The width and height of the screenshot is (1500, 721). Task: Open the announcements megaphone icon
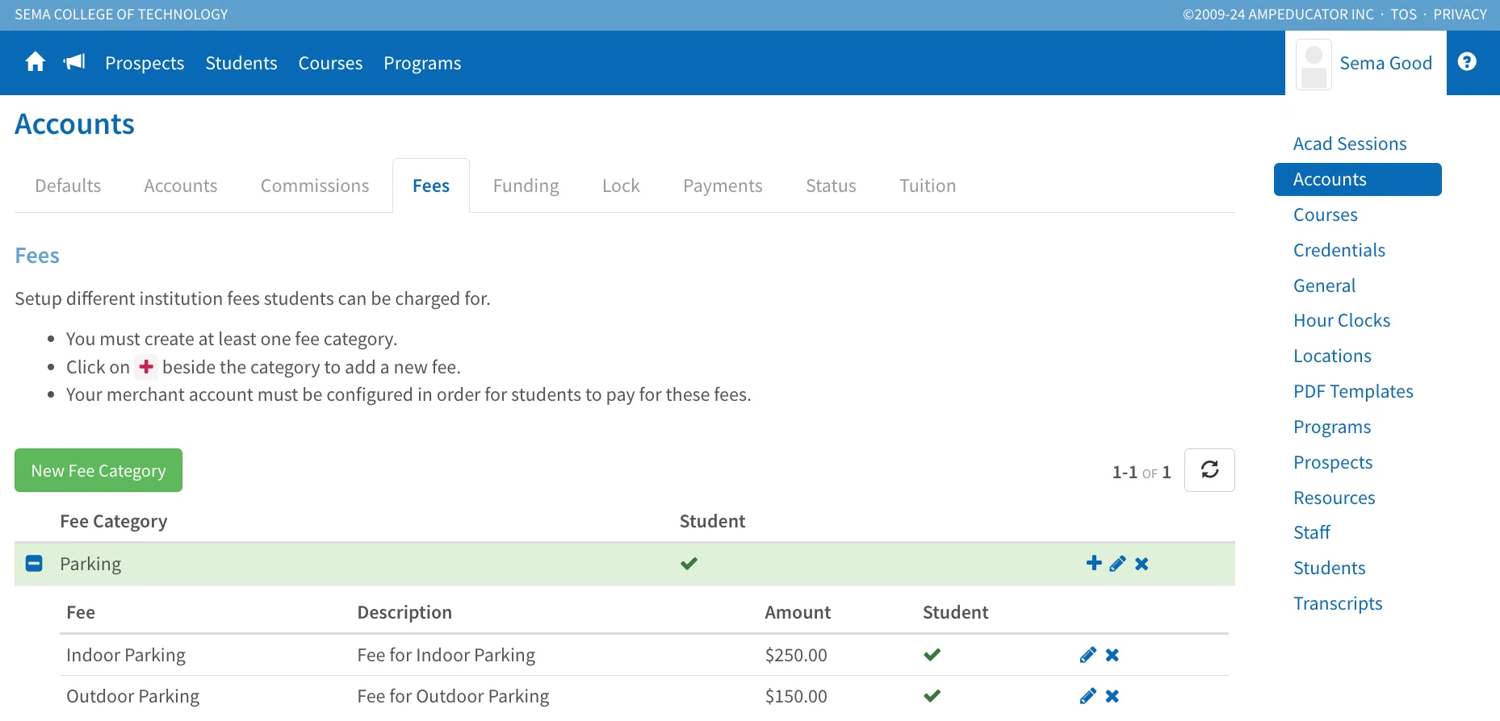coord(74,62)
